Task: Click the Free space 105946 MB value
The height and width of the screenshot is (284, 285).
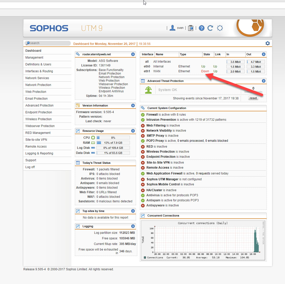Action: (x=127, y=238)
